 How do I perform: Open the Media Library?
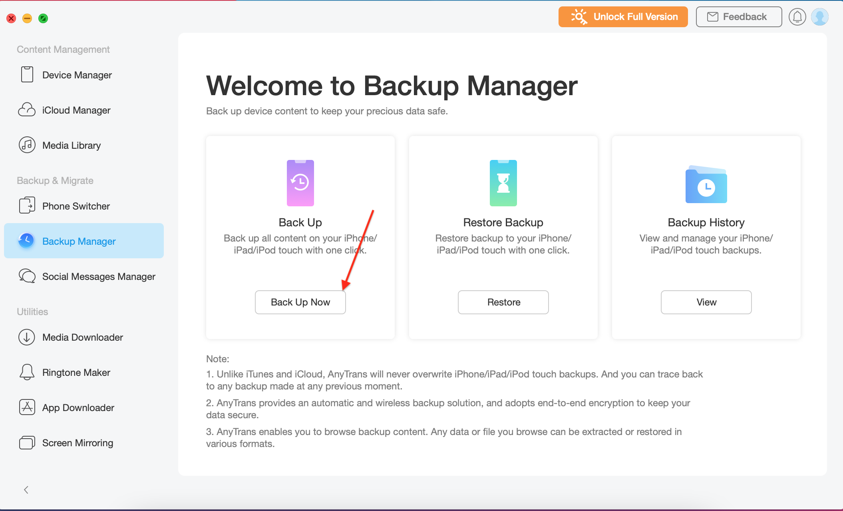click(x=71, y=145)
